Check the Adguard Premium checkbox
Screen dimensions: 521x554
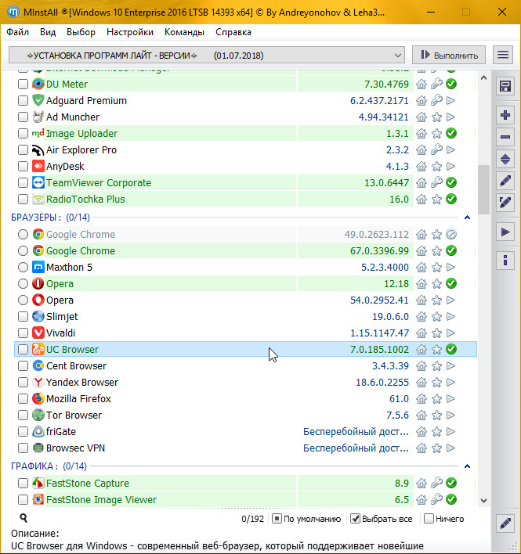23,100
